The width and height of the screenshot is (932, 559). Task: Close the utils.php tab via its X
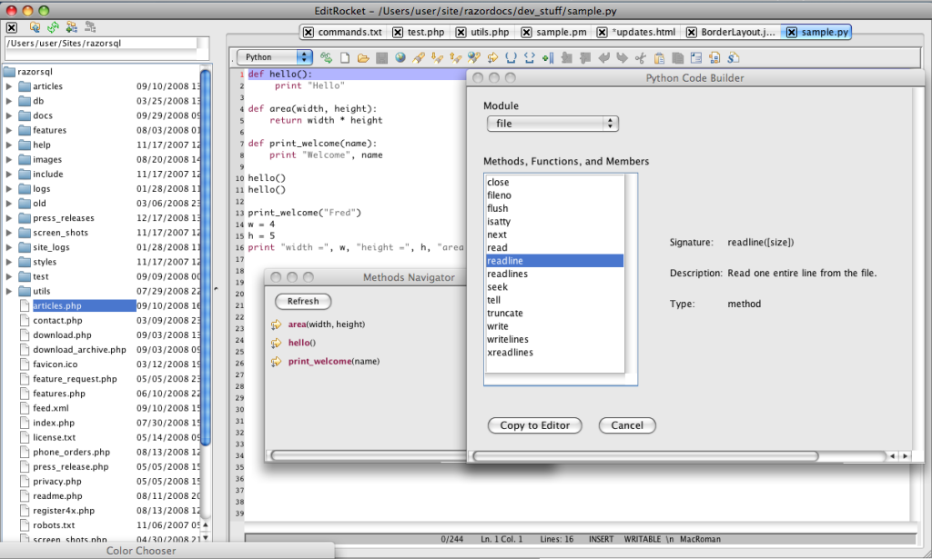pos(461,32)
